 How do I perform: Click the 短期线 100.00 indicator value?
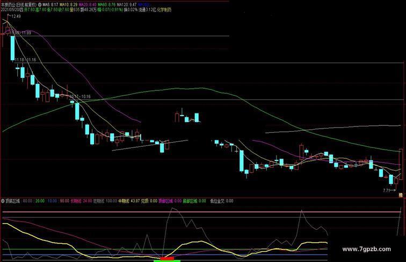[105, 201]
